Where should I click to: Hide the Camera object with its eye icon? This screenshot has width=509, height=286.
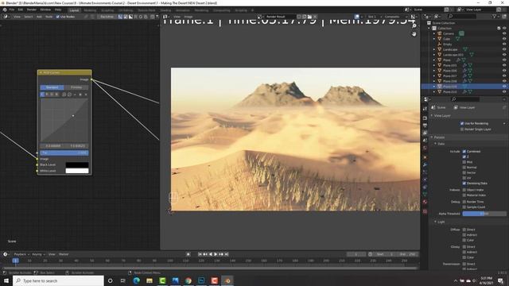pos(504,33)
